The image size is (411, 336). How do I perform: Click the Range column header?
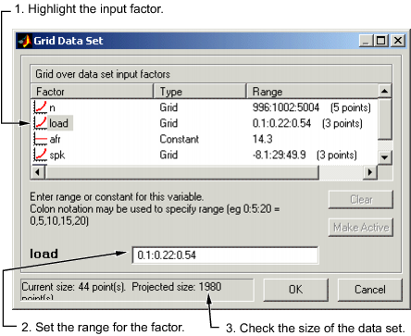click(x=312, y=92)
